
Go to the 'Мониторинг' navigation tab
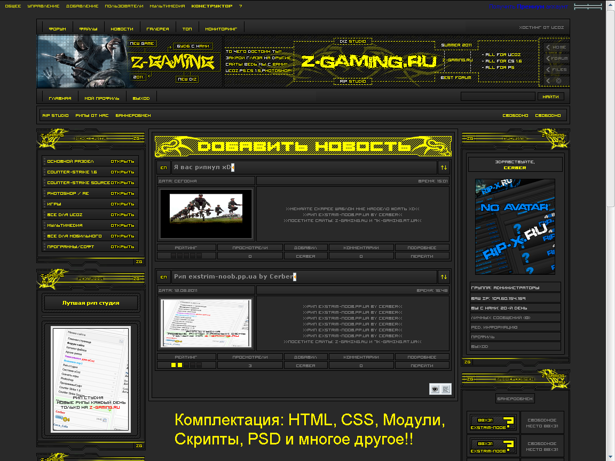click(221, 29)
